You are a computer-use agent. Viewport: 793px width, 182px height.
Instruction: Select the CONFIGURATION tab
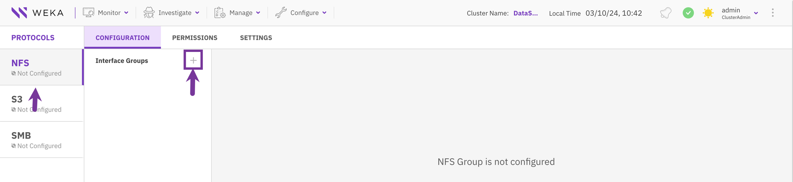pyautogui.click(x=123, y=38)
